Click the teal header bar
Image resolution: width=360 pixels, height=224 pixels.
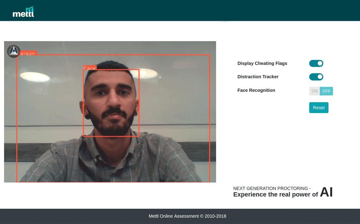(180, 10)
